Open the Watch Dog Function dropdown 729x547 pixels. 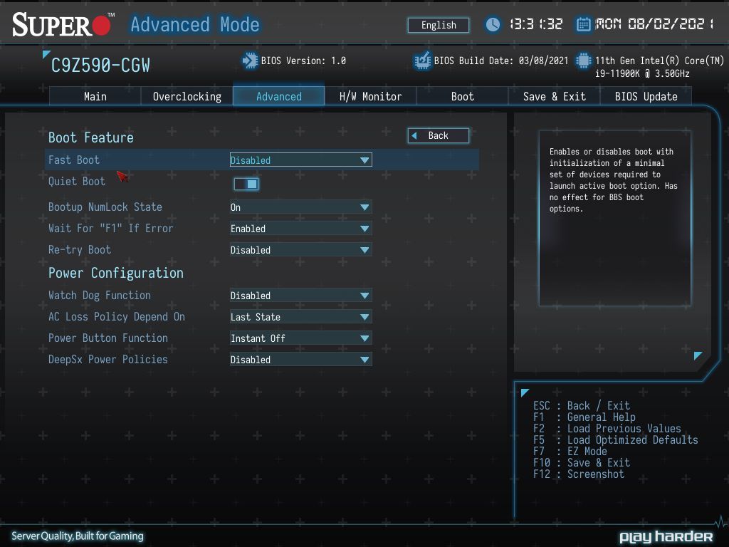(x=301, y=296)
